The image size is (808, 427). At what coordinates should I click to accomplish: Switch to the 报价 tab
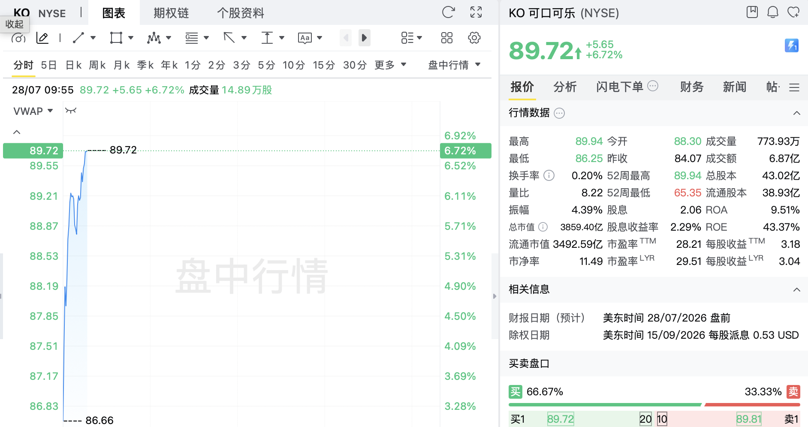tap(522, 87)
